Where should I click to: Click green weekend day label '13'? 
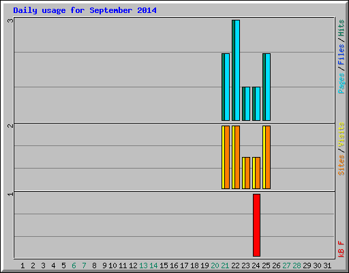click(x=143, y=265)
